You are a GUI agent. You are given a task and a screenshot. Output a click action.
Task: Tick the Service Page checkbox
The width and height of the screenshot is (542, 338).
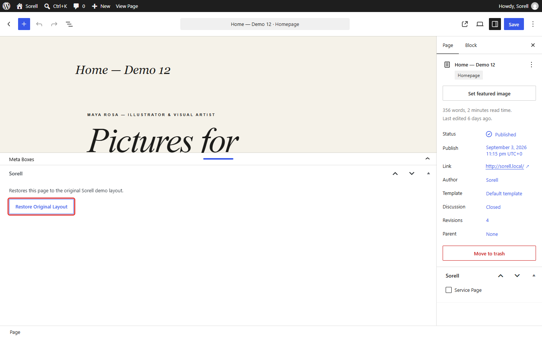(449, 290)
